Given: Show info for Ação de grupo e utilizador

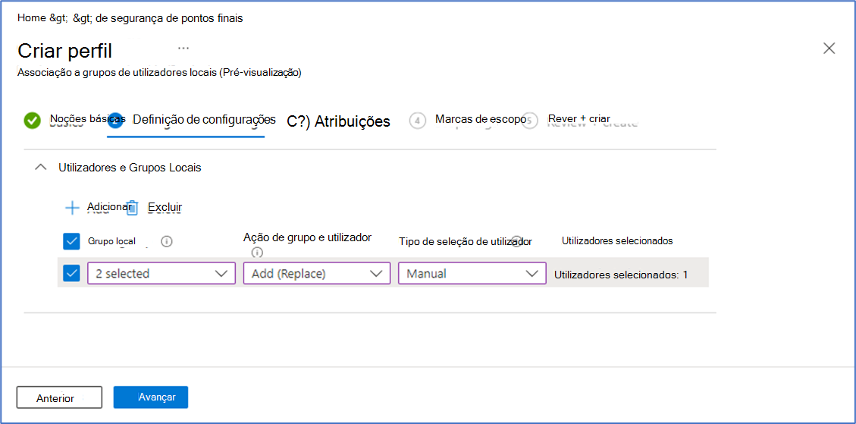Looking at the screenshot, I should (x=257, y=253).
